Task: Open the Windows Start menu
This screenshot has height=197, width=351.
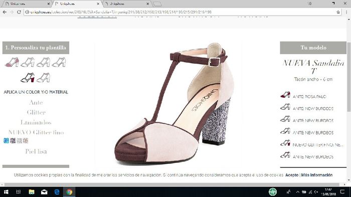Action: coord(6,192)
